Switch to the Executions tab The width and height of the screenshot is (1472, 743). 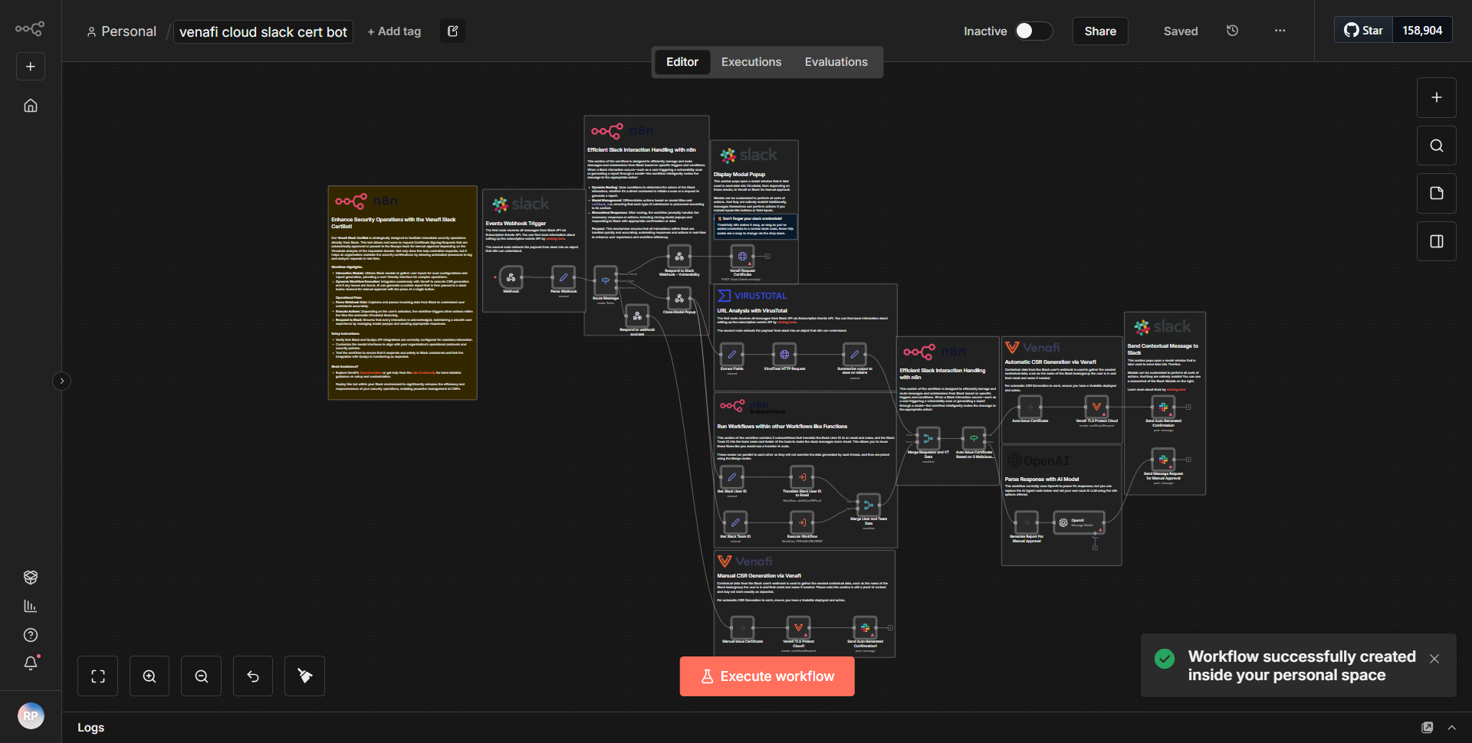point(751,62)
